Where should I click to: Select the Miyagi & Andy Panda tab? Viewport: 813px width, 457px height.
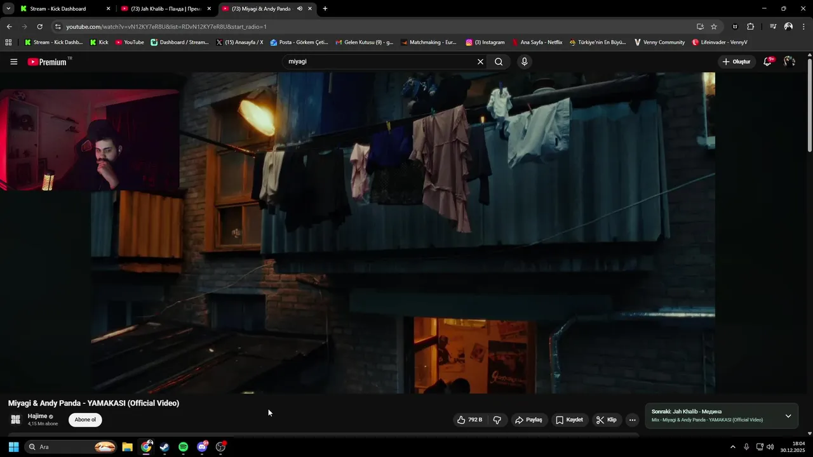[261, 9]
